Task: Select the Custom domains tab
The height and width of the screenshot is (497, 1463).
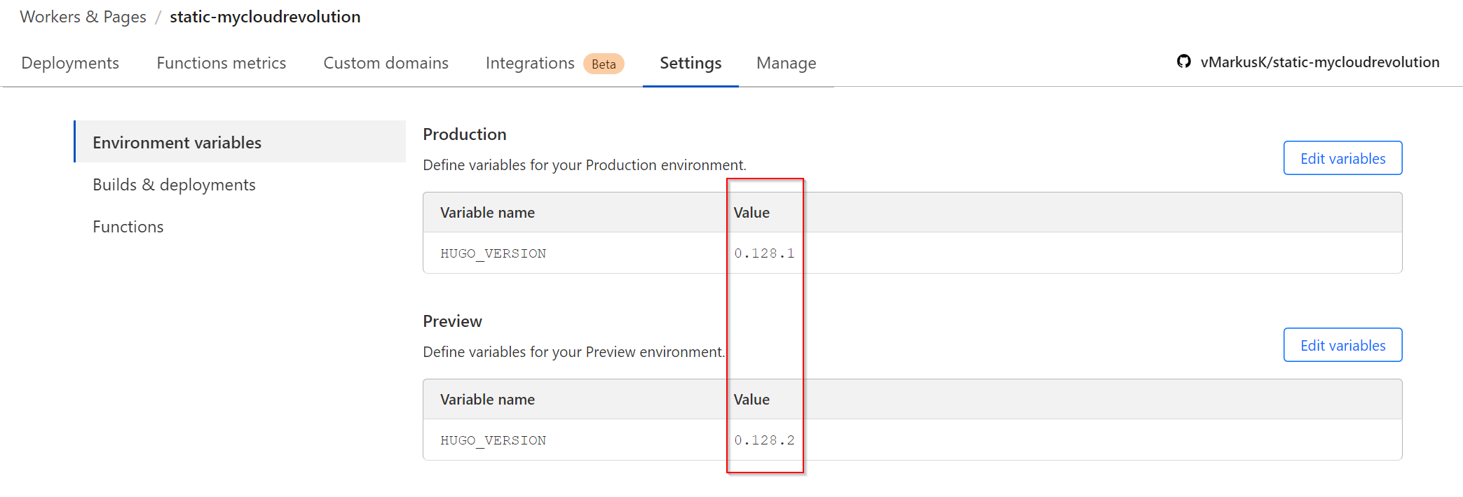Action: click(386, 63)
